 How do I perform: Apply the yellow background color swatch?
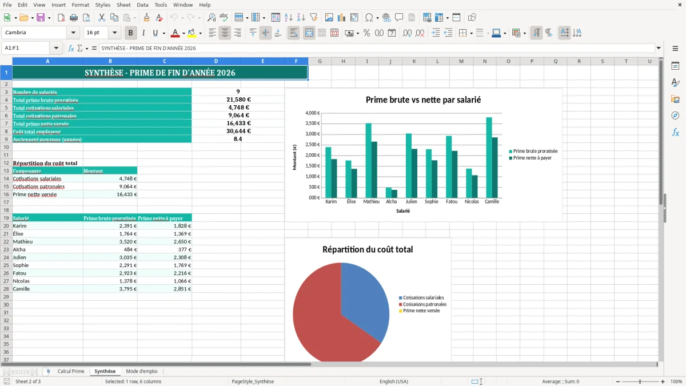[192, 33]
